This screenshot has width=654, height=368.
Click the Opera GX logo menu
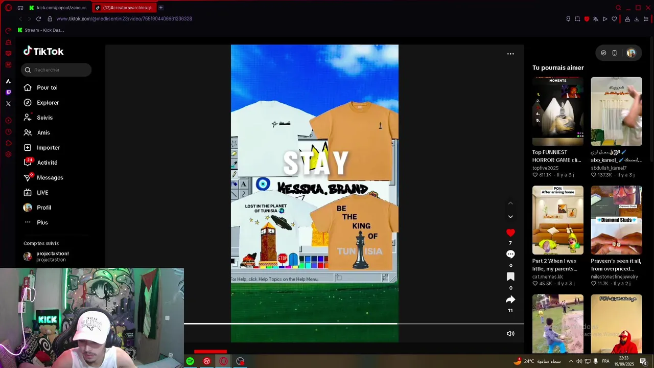8,8
